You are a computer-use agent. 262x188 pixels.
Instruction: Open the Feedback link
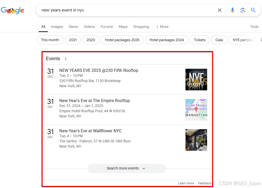205,183
